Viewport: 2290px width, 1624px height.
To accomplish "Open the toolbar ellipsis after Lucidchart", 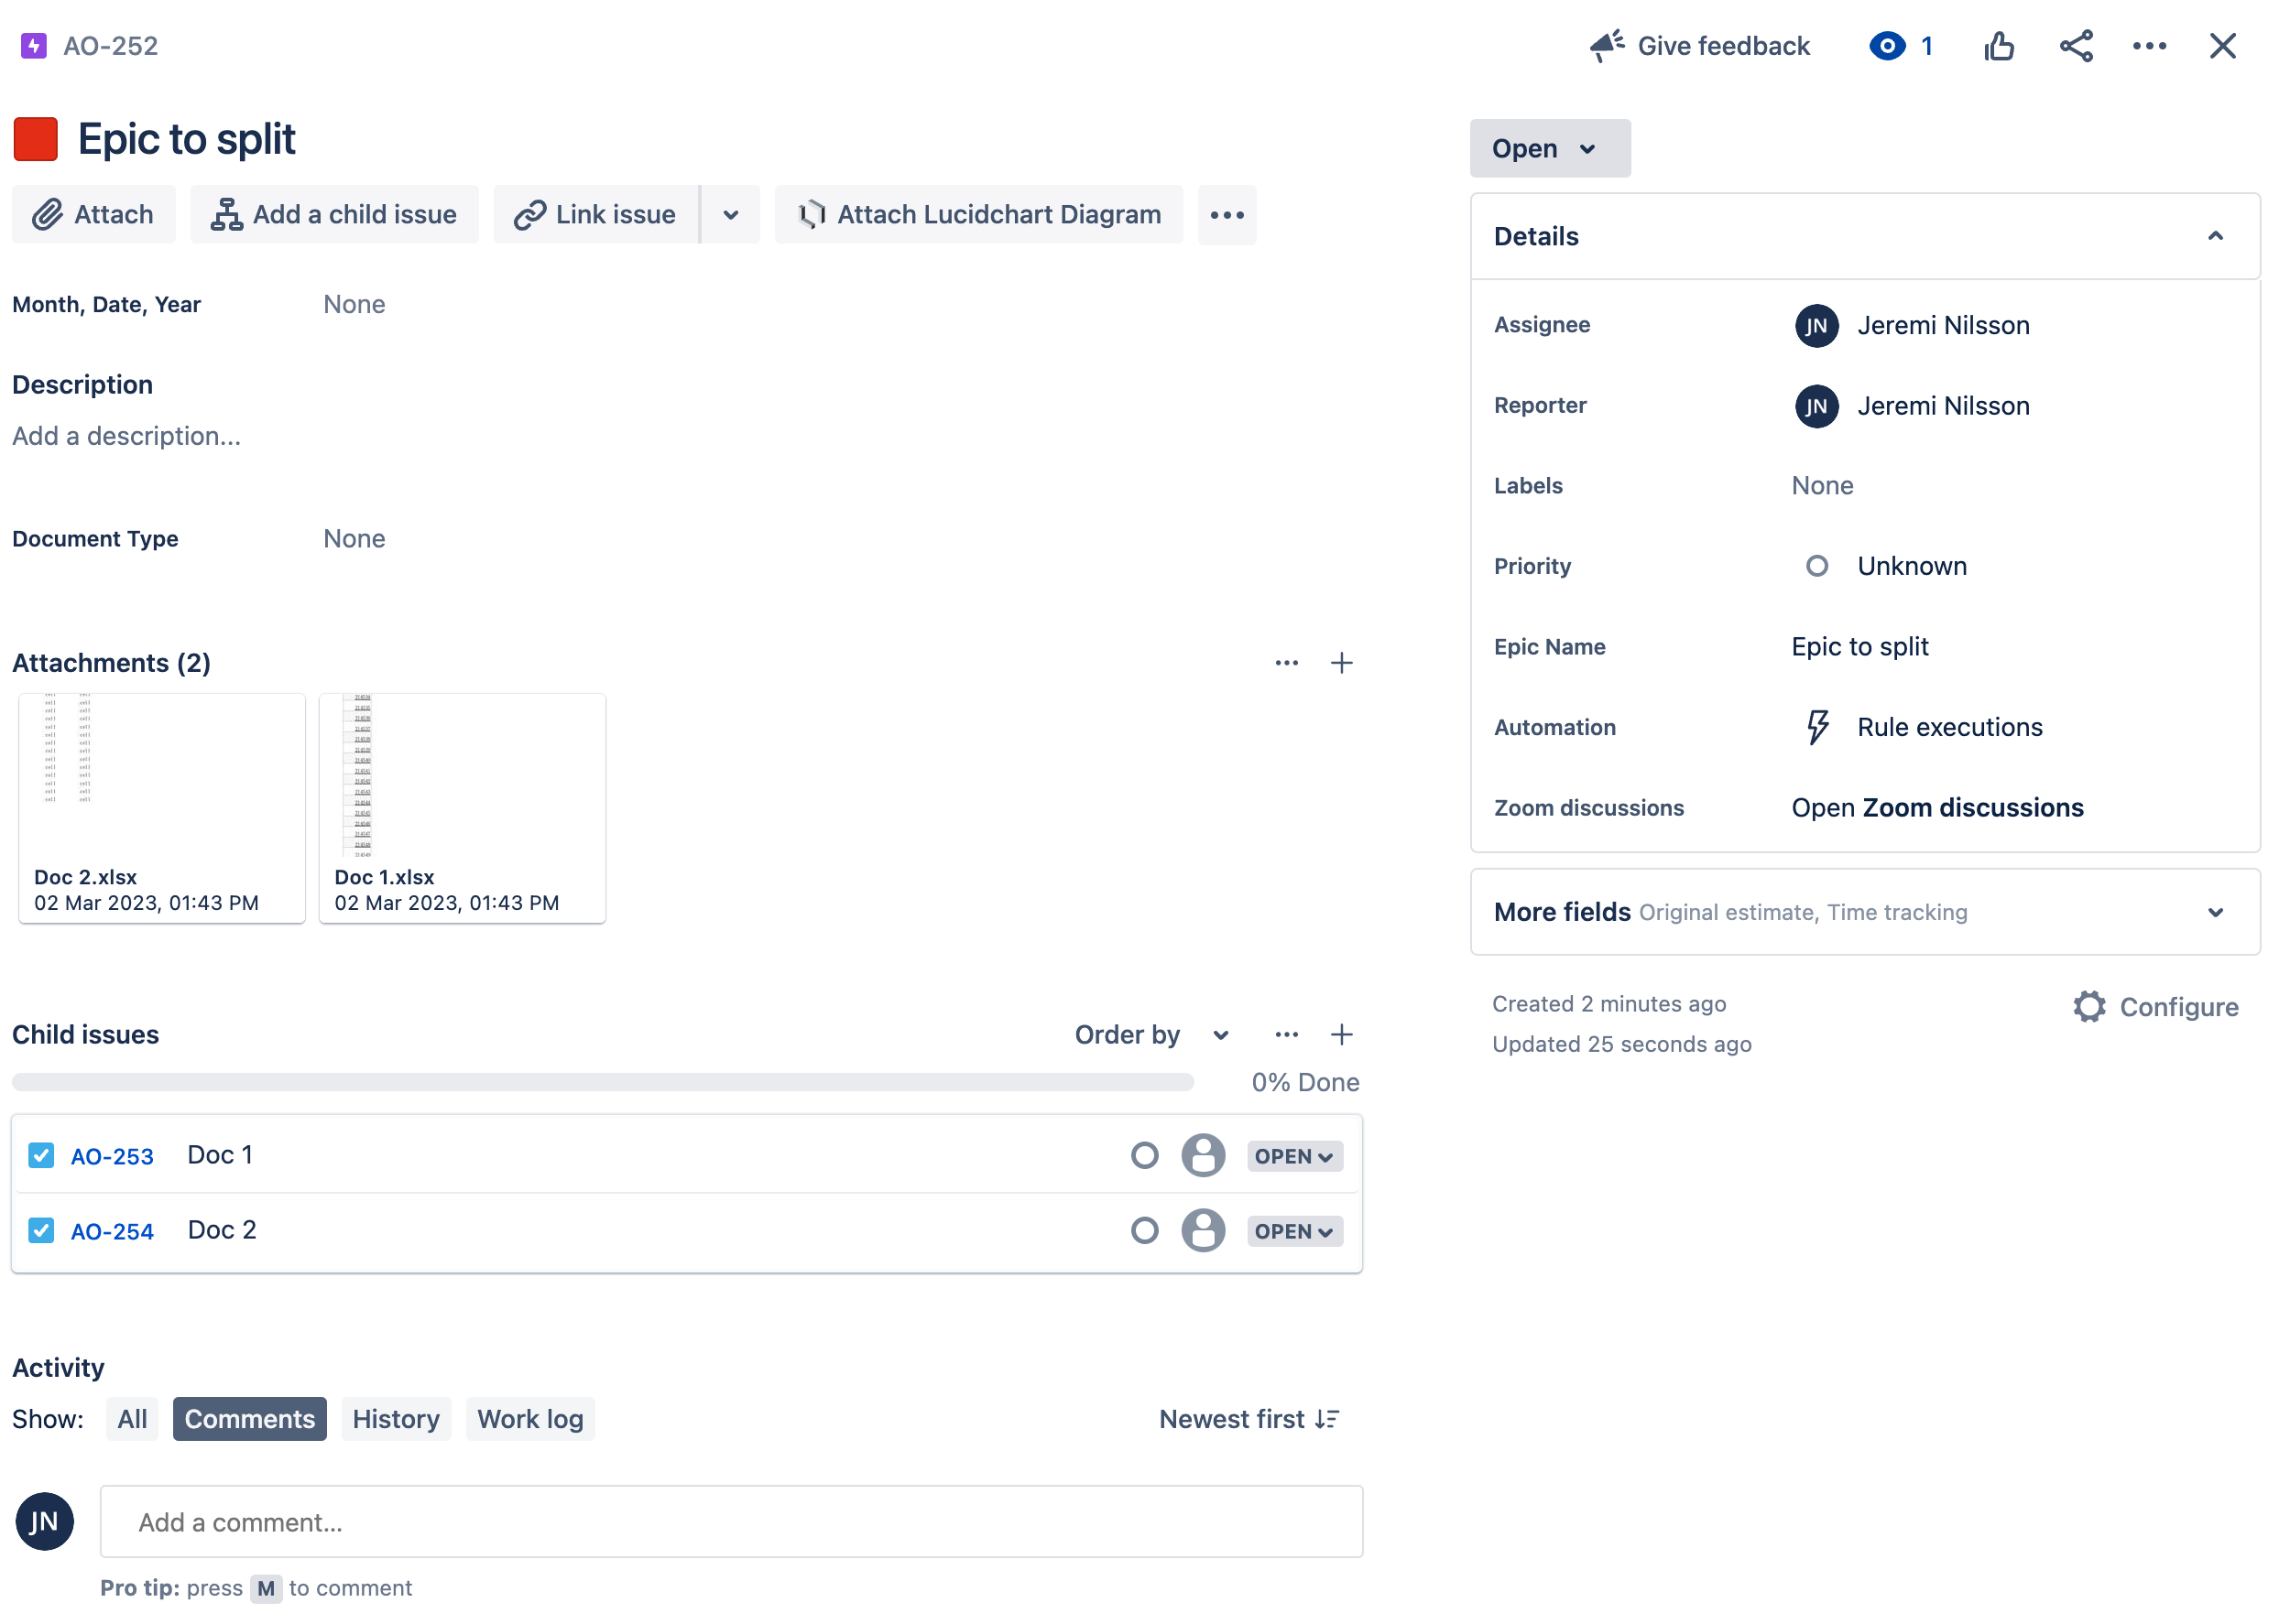I will 1227,214.
